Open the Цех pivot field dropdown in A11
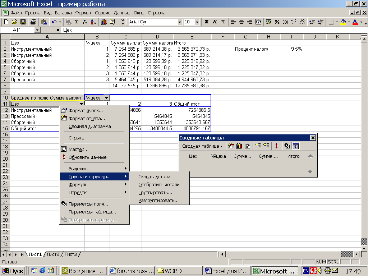The image size is (368, 276). point(81,104)
